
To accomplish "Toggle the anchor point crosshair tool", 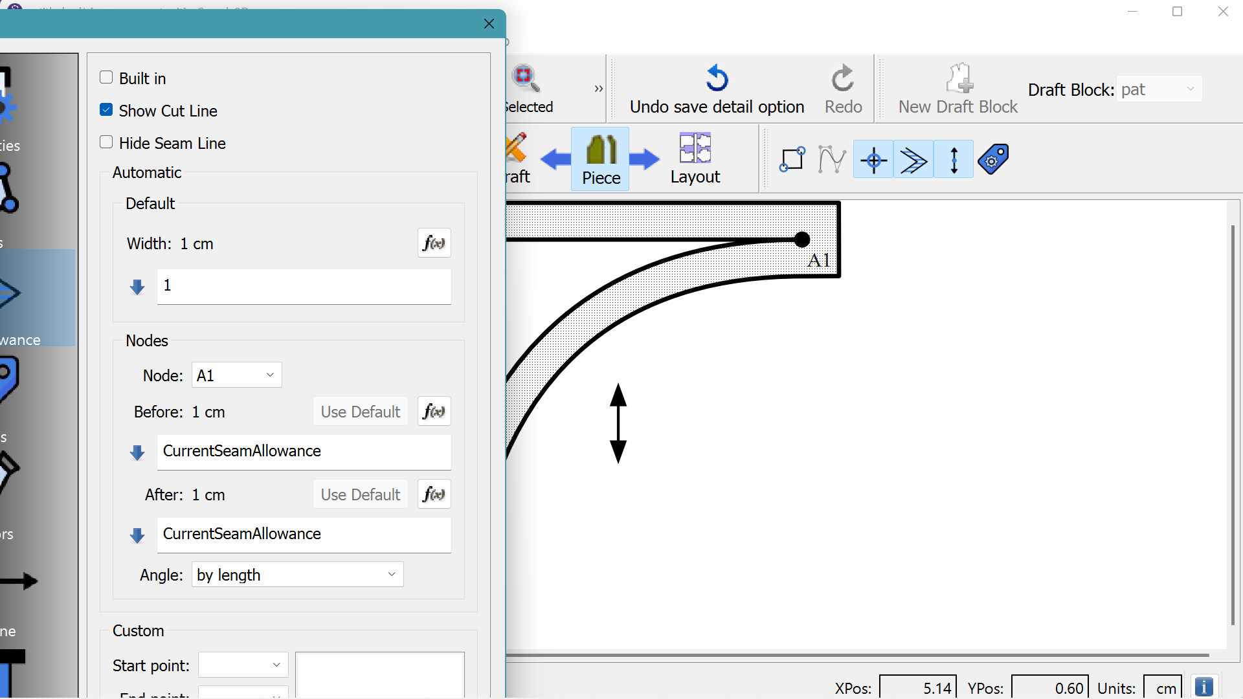I will (x=873, y=160).
